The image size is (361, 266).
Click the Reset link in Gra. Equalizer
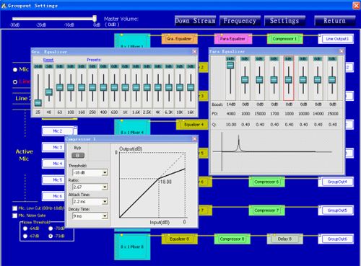tap(48, 60)
